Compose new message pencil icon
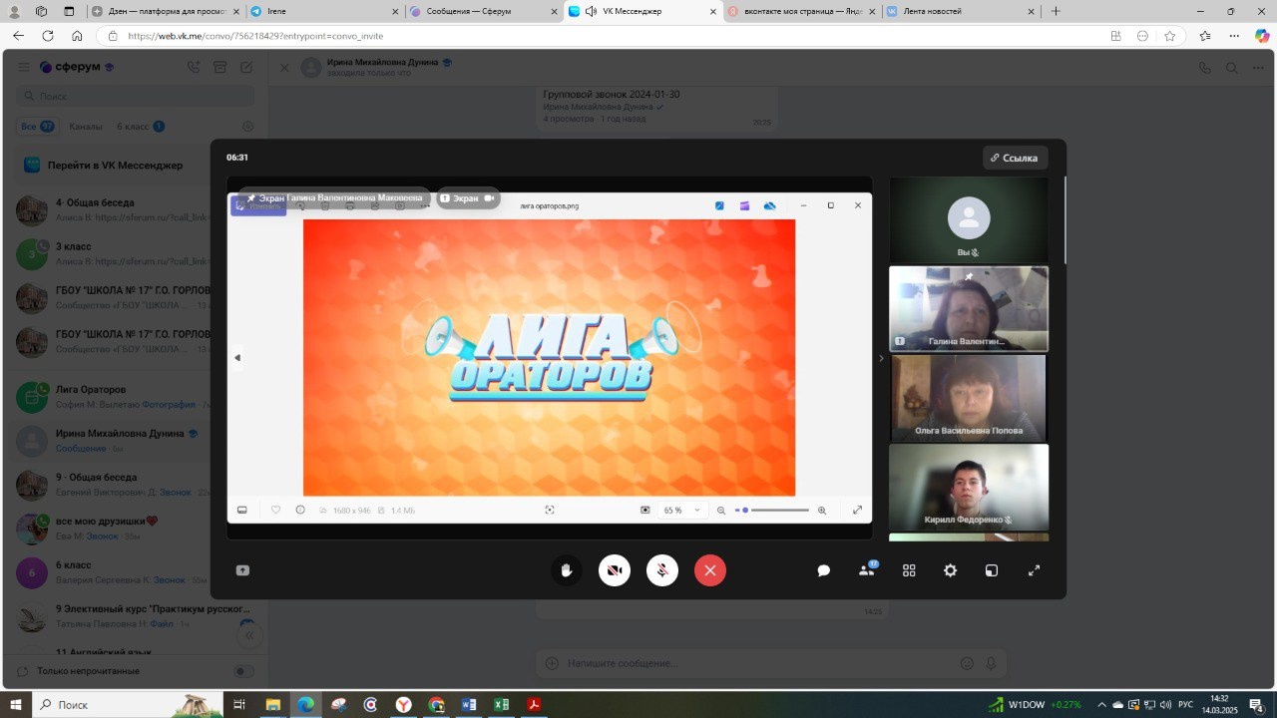1277x718 pixels. coord(246,68)
